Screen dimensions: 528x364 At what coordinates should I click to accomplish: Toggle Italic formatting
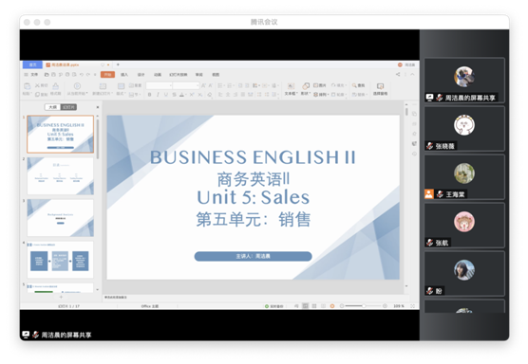click(x=158, y=95)
